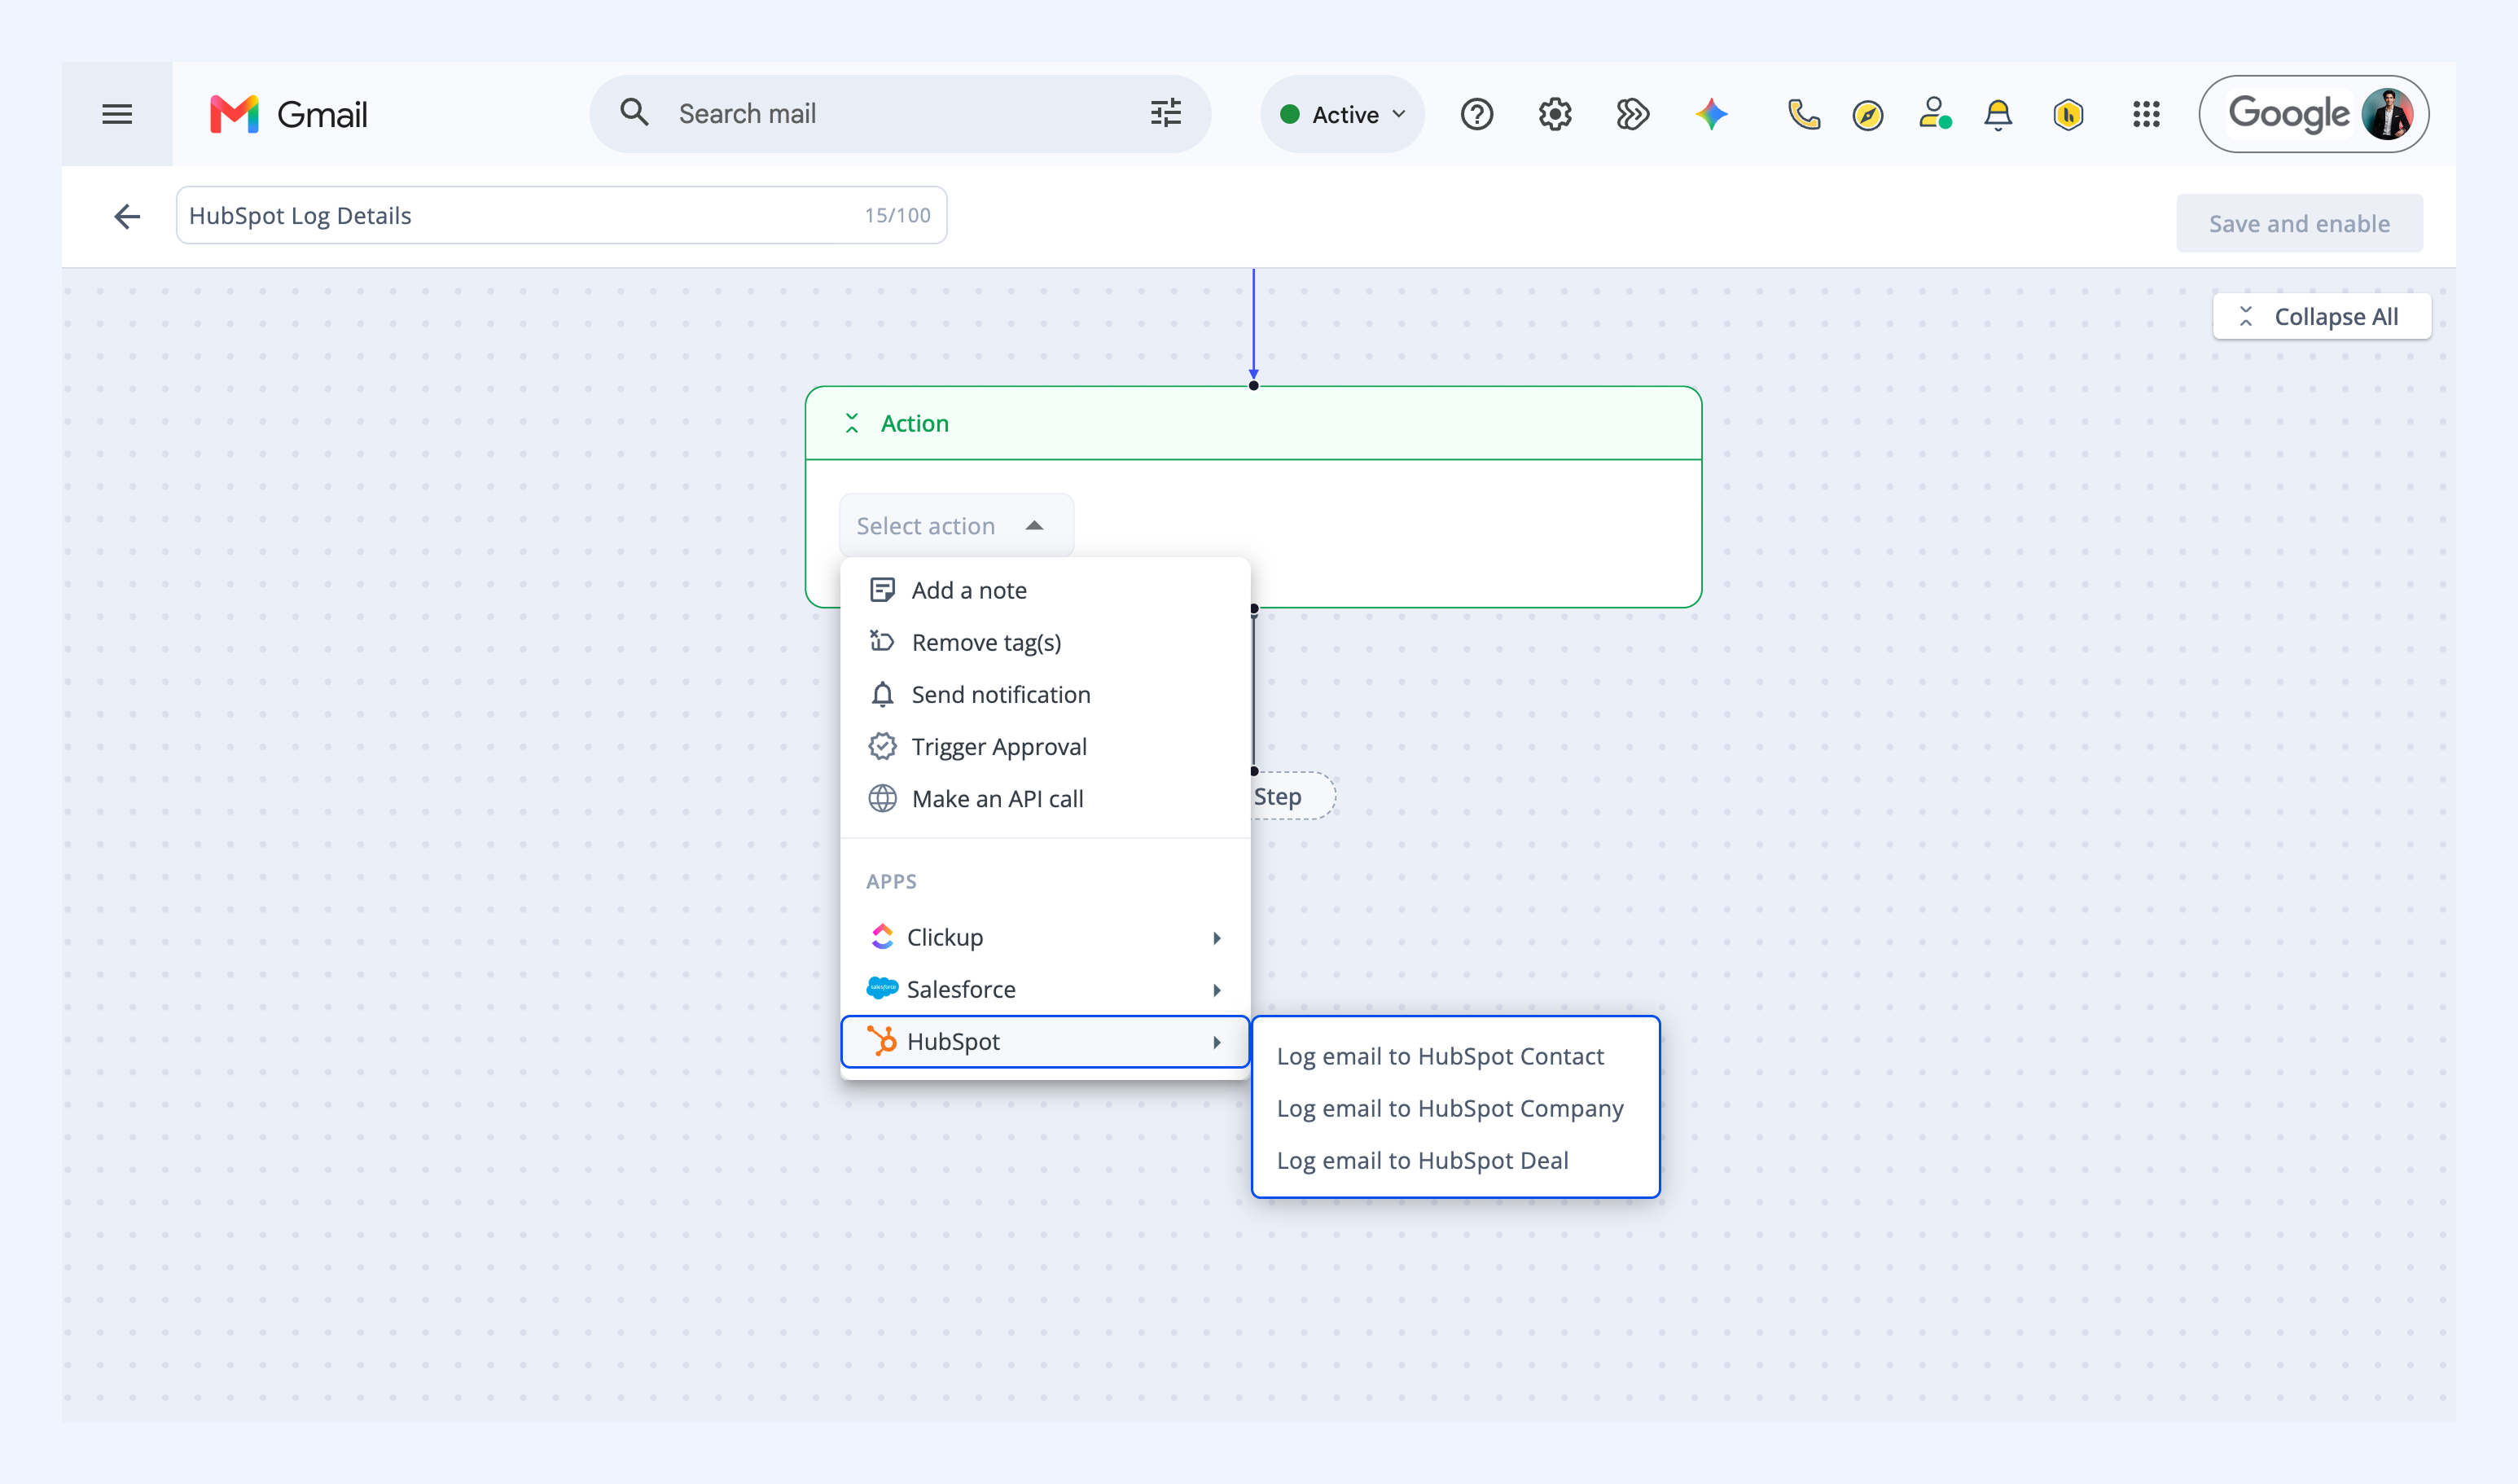Open the Google account avatar

[2387, 114]
